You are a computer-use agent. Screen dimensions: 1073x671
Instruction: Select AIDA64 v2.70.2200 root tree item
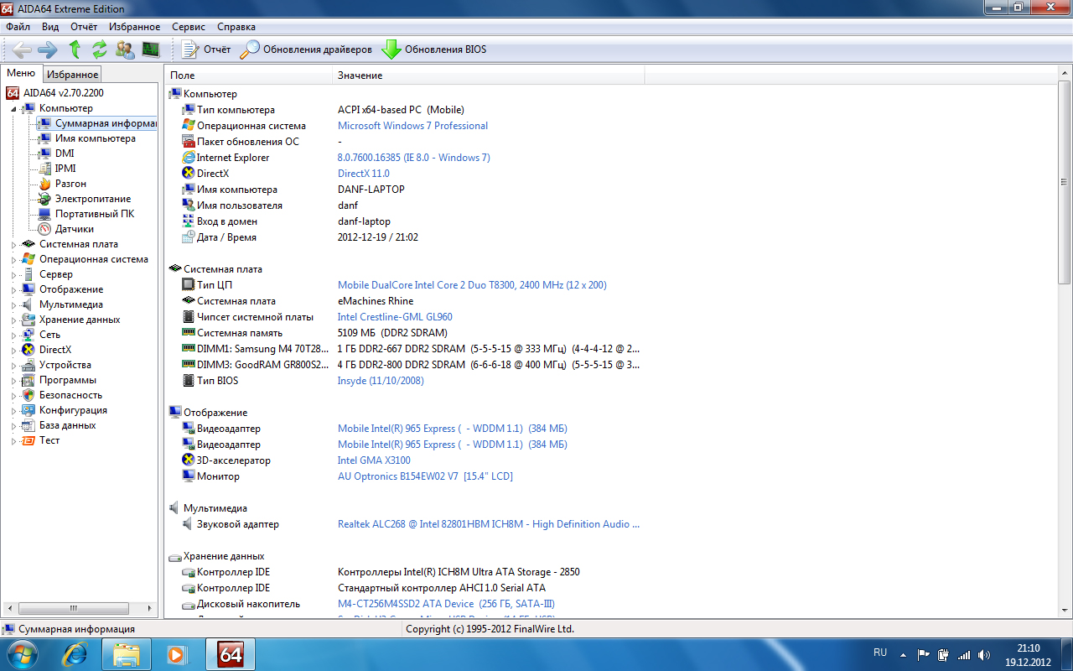pos(63,93)
